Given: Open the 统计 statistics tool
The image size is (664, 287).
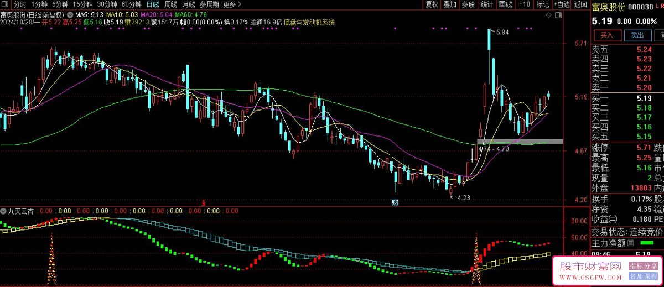Looking at the screenshot, I should [487, 4].
